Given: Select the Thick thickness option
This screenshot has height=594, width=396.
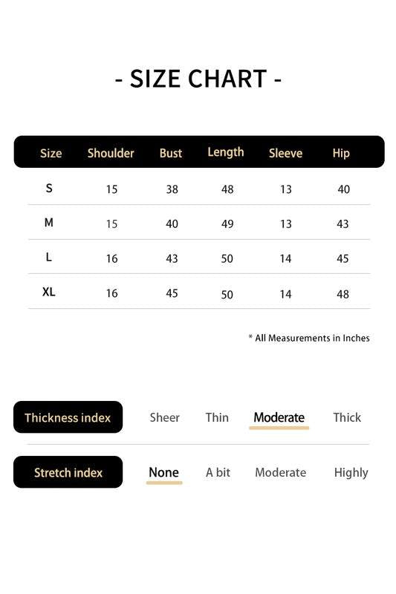Looking at the screenshot, I should [347, 417].
